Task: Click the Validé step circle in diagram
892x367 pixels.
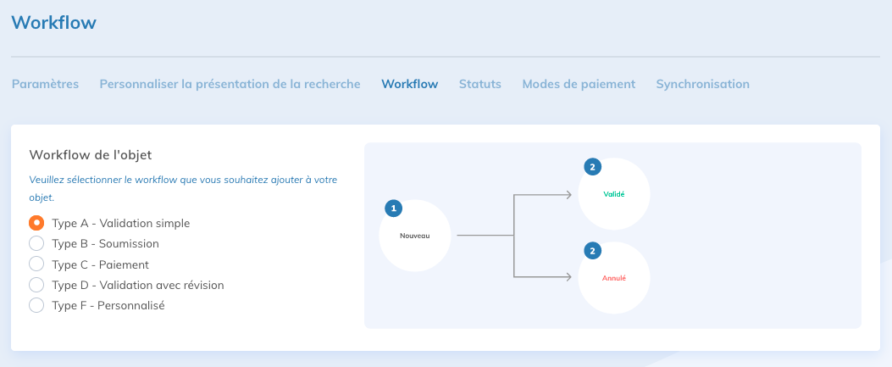Action: click(614, 194)
